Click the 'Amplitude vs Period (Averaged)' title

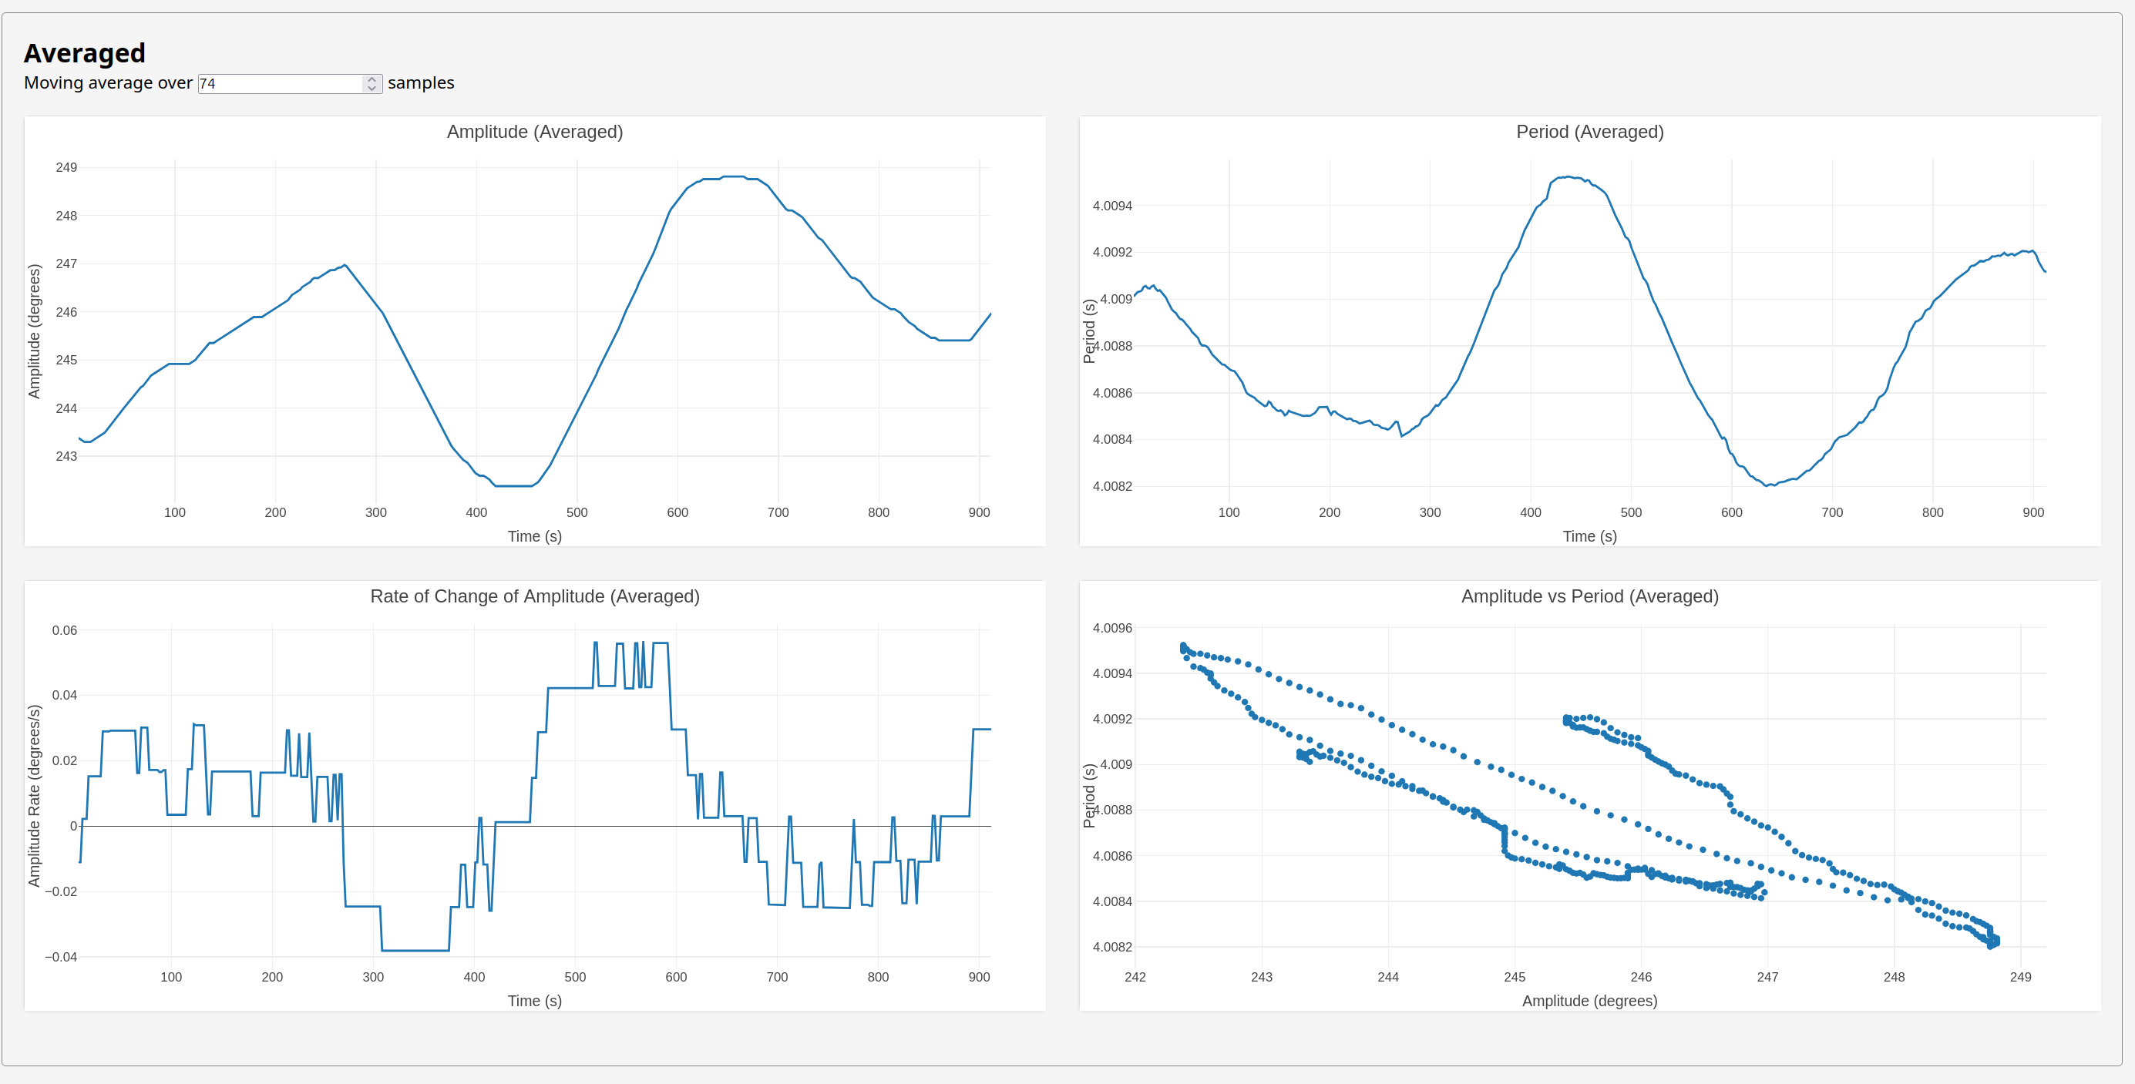pos(1589,596)
